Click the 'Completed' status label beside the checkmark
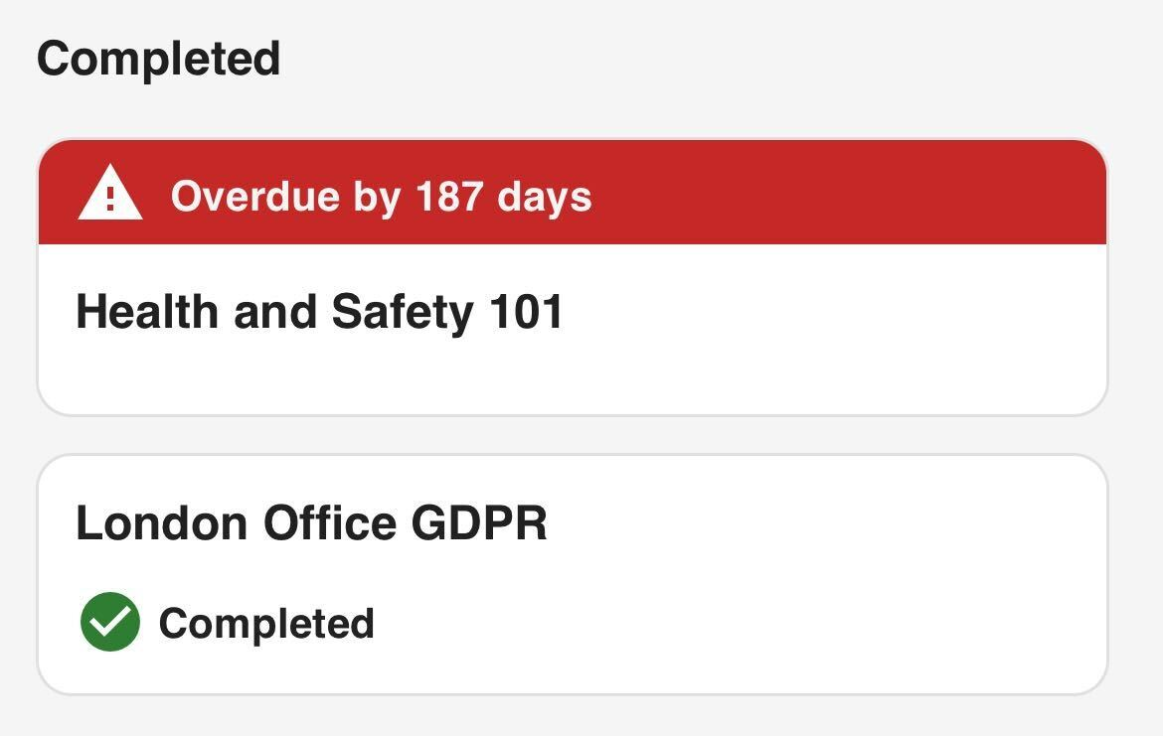1163x736 pixels. [266, 624]
